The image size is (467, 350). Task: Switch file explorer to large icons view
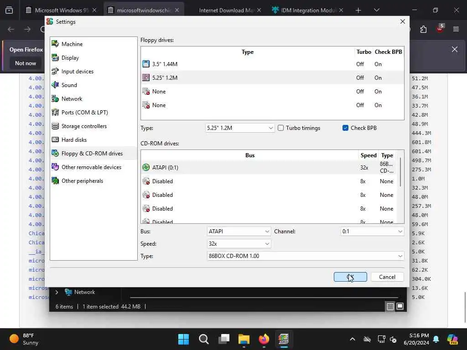pos(400,306)
